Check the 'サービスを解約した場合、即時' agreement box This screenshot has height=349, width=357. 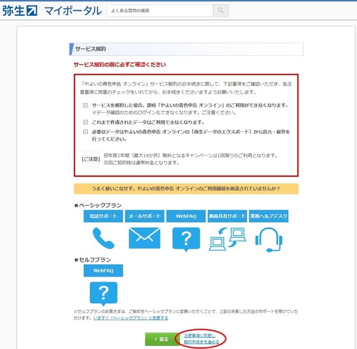(x=85, y=105)
